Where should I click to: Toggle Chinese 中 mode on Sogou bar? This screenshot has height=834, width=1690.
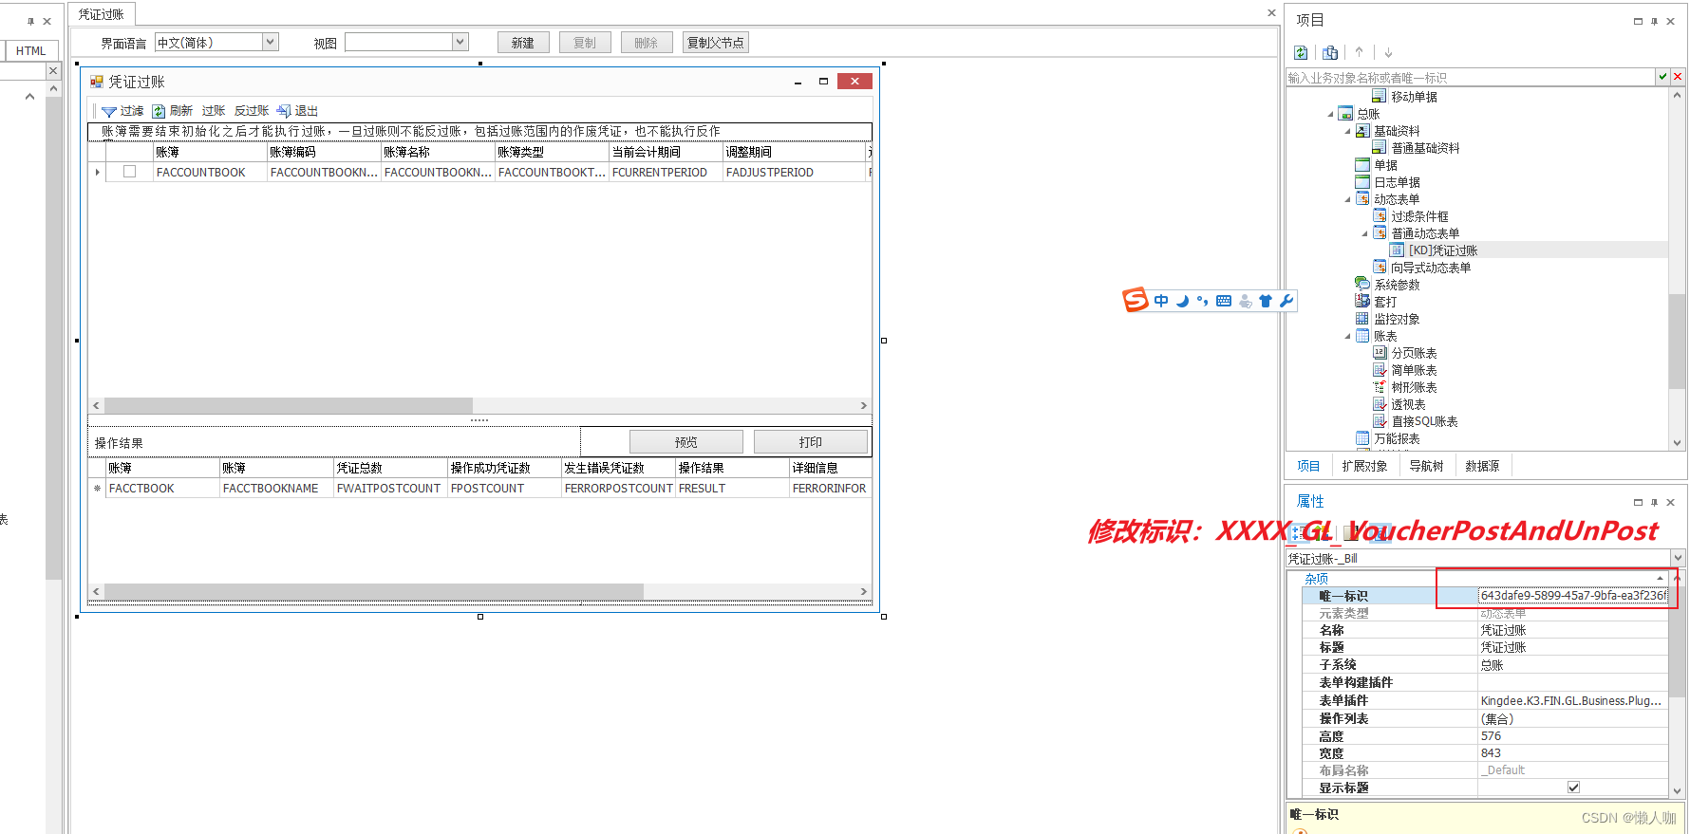tap(1161, 301)
